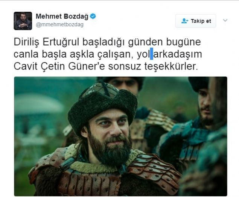The image size is (239, 197).
Task: Follow the account with Takip et
Action: [196, 21]
